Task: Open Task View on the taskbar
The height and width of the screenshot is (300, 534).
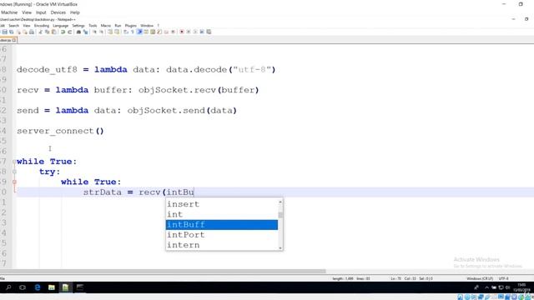Action: click(x=23, y=287)
